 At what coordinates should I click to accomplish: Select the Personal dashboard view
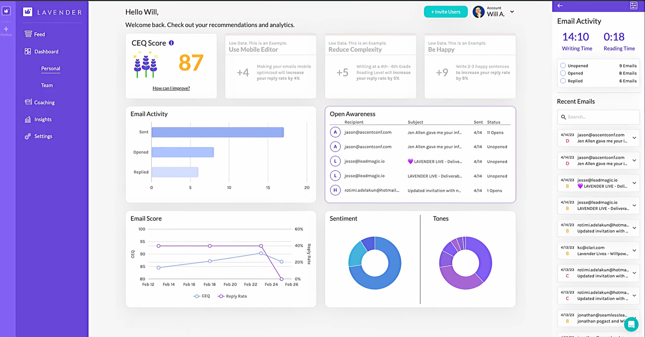click(x=51, y=69)
